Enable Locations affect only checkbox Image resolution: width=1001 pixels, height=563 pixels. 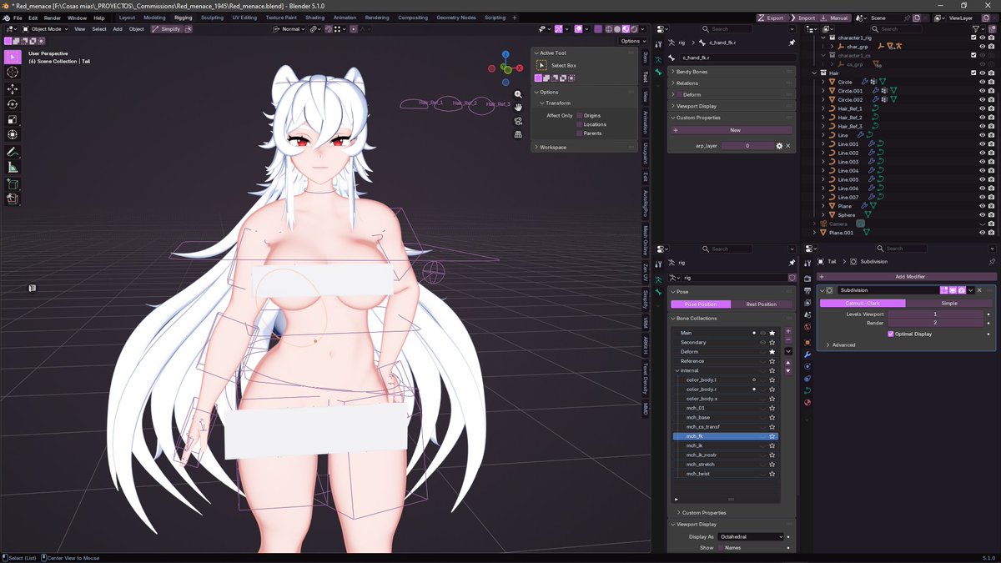click(x=581, y=124)
